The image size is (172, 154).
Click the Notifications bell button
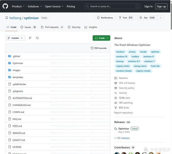pos(105,18)
